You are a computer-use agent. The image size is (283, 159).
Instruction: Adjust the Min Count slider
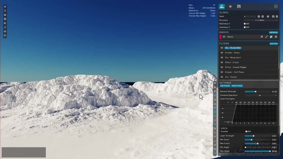coord(258,140)
